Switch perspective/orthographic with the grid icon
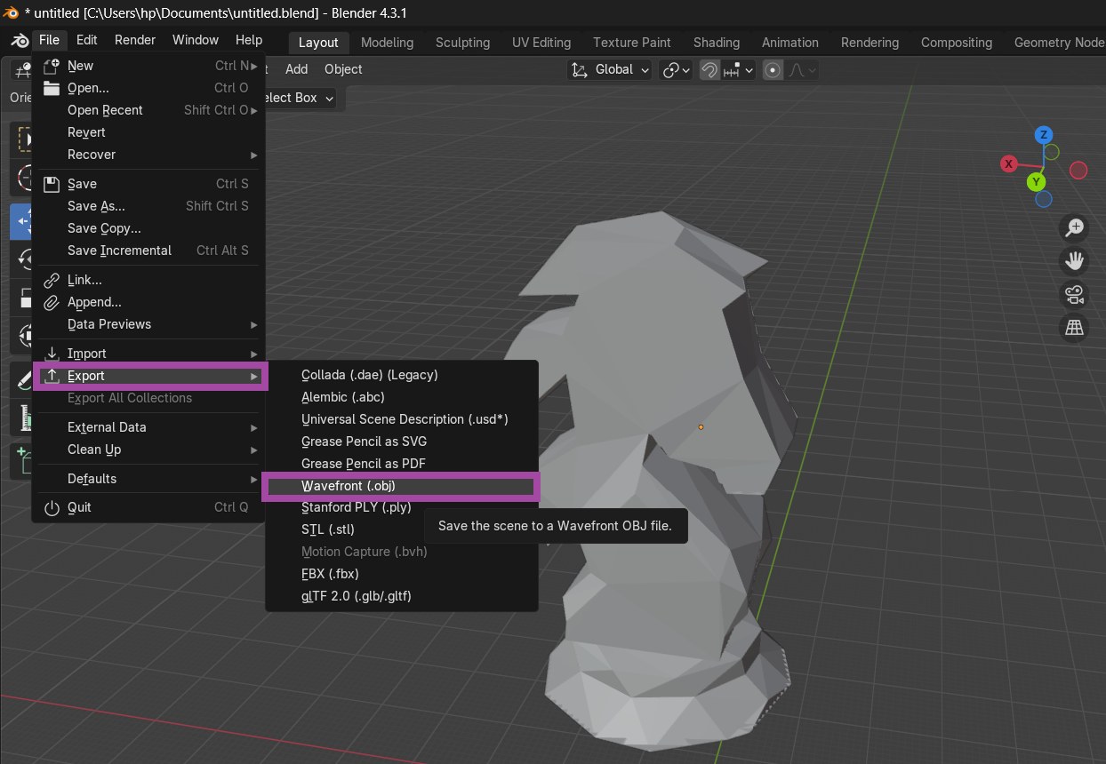The image size is (1106, 764). coord(1075,329)
